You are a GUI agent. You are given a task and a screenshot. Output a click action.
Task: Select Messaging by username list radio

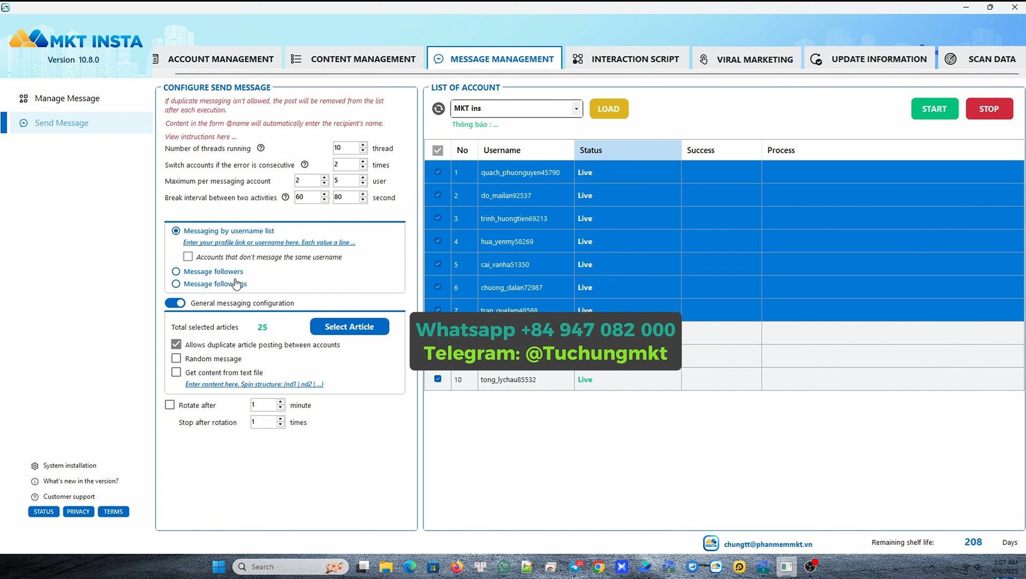176,231
